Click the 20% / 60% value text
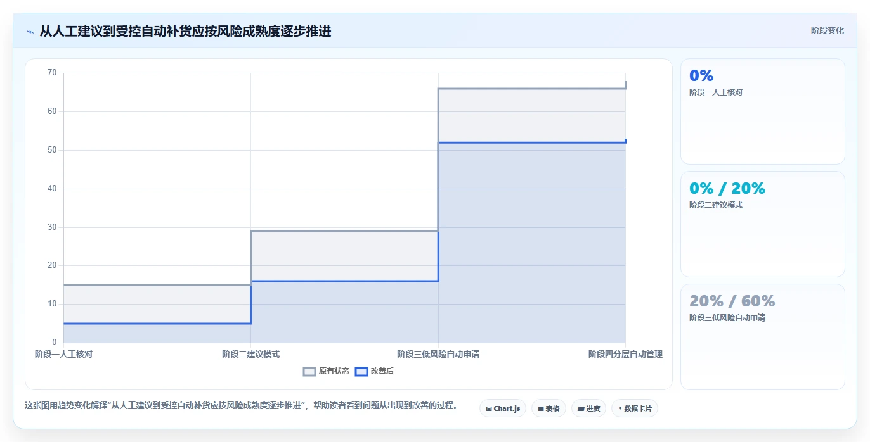870x442 pixels. (x=732, y=301)
